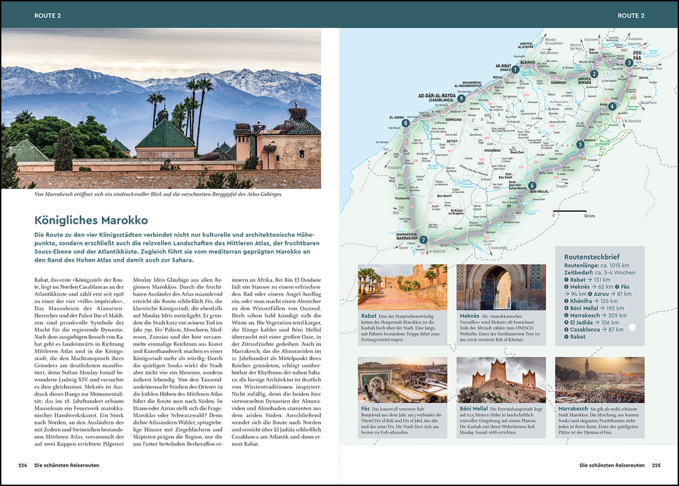Click marker 7 at Marrakesch on map
The height and width of the screenshot is (486, 679).
(423, 240)
